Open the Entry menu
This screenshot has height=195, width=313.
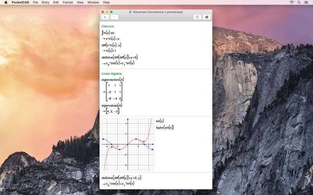pyautogui.click(x=46, y=2)
